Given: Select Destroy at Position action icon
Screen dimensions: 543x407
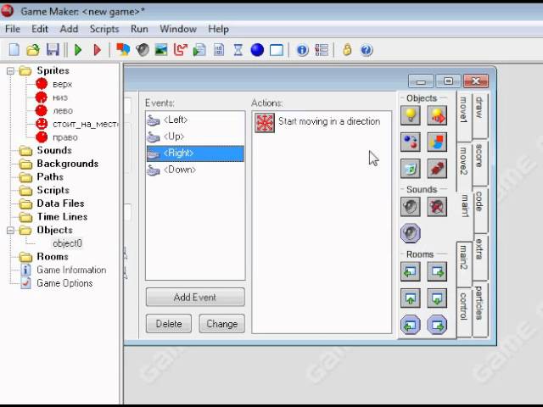Looking at the screenshot, I should (x=437, y=169).
